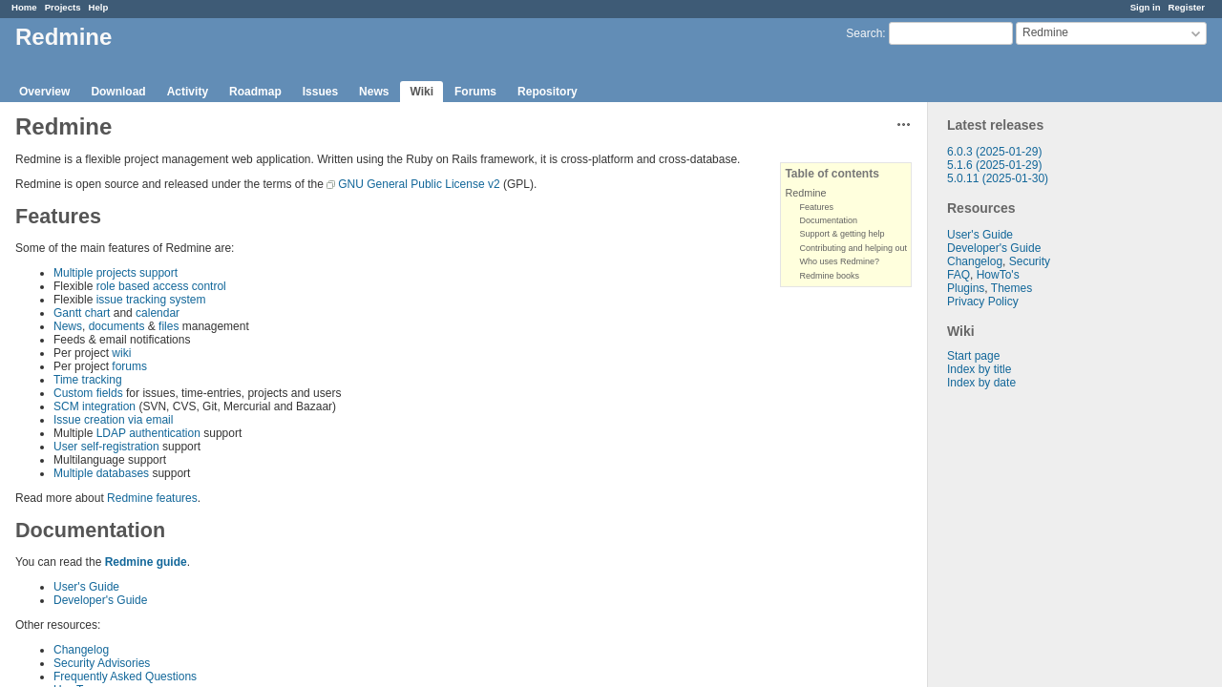Image resolution: width=1222 pixels, height=687 pixels.
Task: Click Sign in link
Action: [x=1145, y=8]
